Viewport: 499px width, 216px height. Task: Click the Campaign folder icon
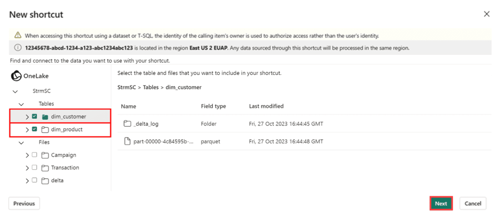pos(45,155)
